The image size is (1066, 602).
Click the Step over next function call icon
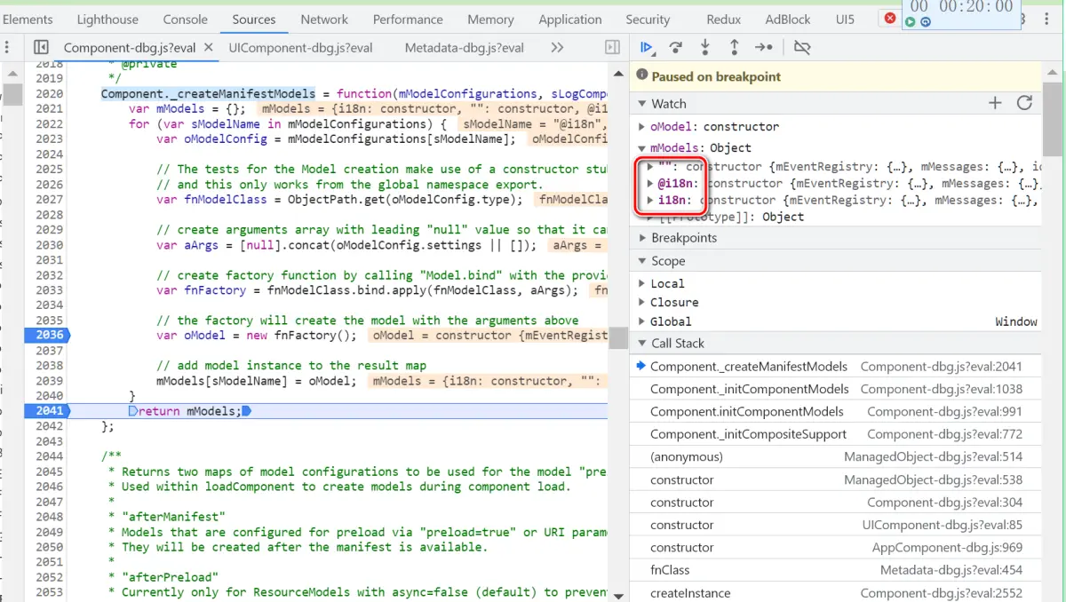(x=676, y=47)
